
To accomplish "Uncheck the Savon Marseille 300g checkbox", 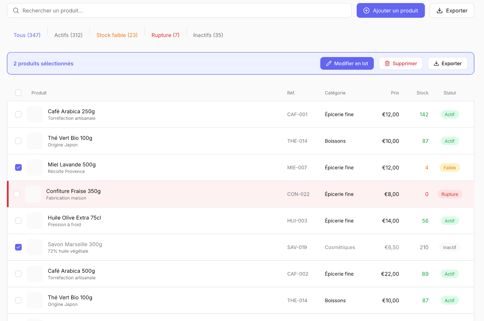I will (x=18, y=247).
